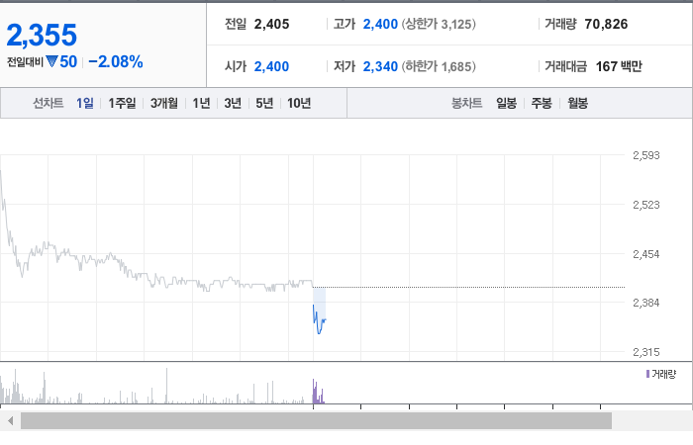Click the 선차트 label

pyautogui.click(x=49, y=103)
